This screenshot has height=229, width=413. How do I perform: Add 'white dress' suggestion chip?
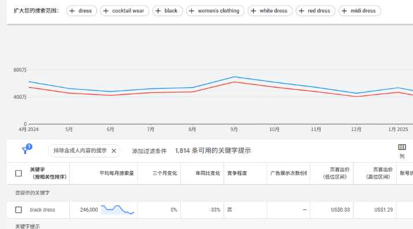[x=270, y=11]
